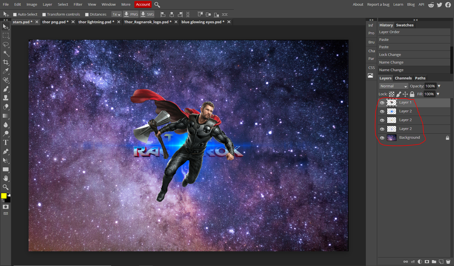
Task: Toggle lock transparent pixels
Action: (392, 94)
